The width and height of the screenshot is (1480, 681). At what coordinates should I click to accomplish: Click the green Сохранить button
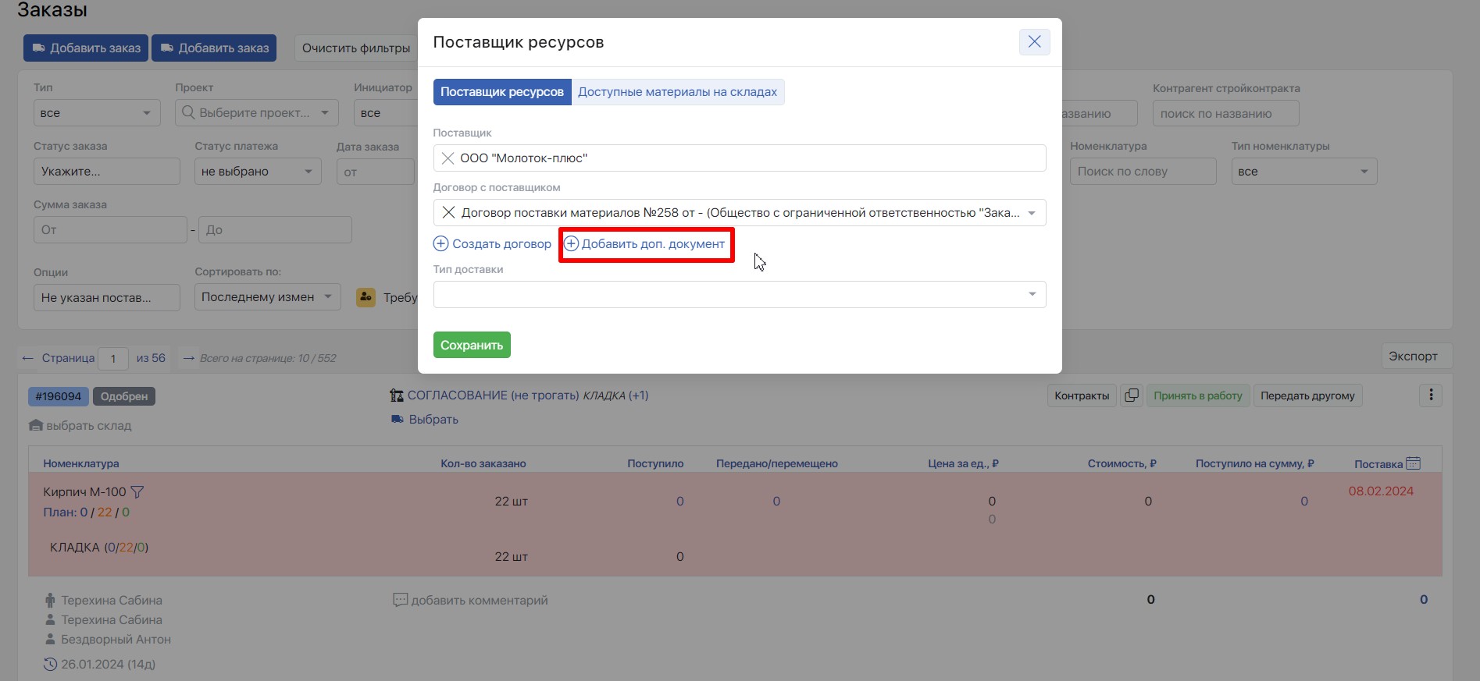point(472,345)
